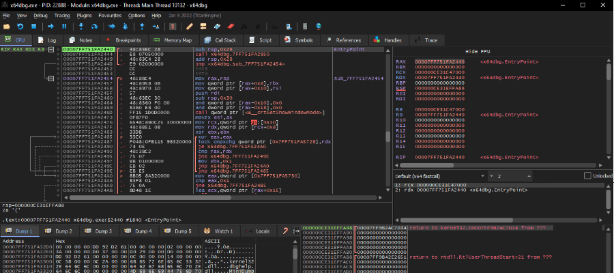Switch to the Call Stack tab

(x=221, y=40)
